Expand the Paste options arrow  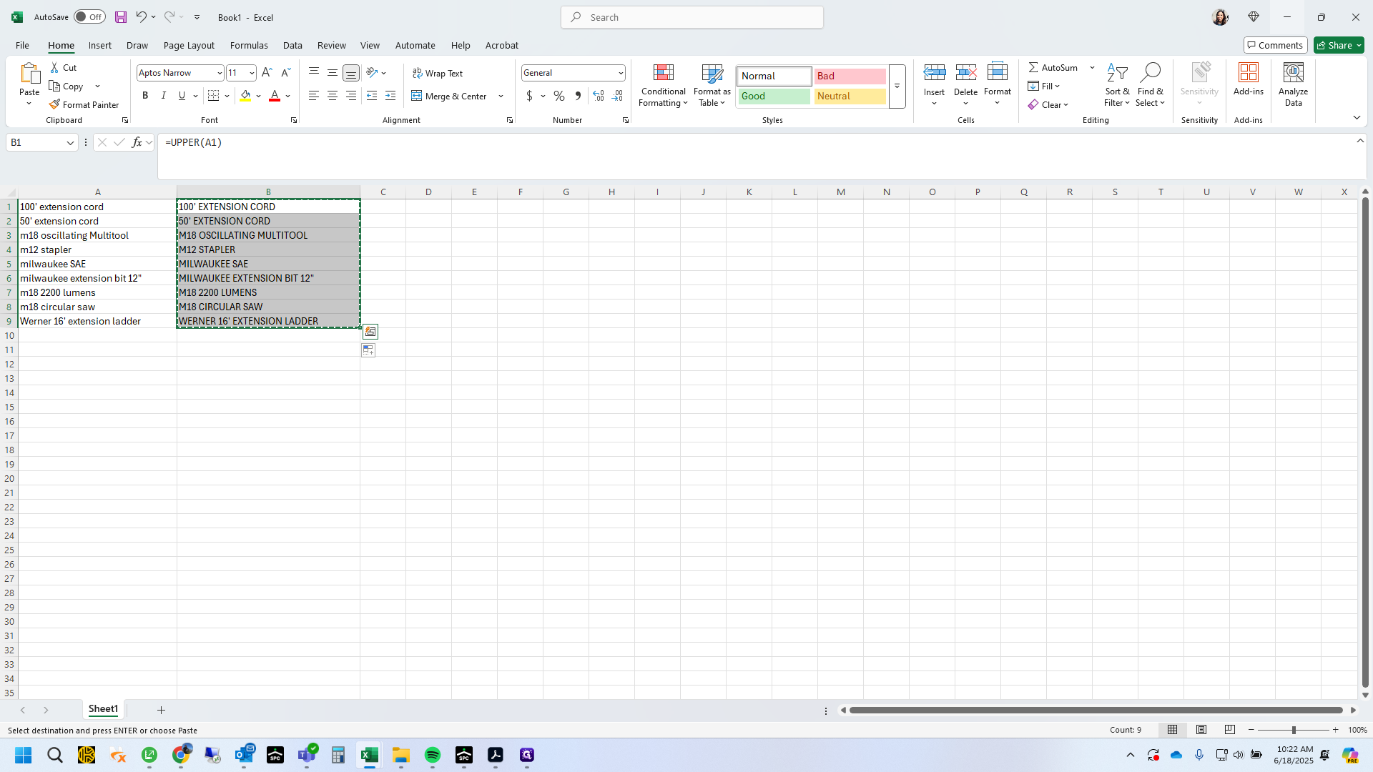pyautogui.click(x=29, y=104)
